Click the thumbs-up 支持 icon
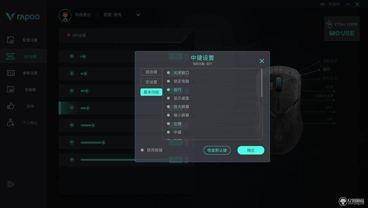Screen dimensions: 368x208 pos(11,106)
